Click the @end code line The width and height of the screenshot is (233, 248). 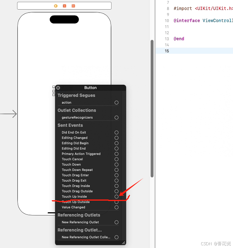179,39
